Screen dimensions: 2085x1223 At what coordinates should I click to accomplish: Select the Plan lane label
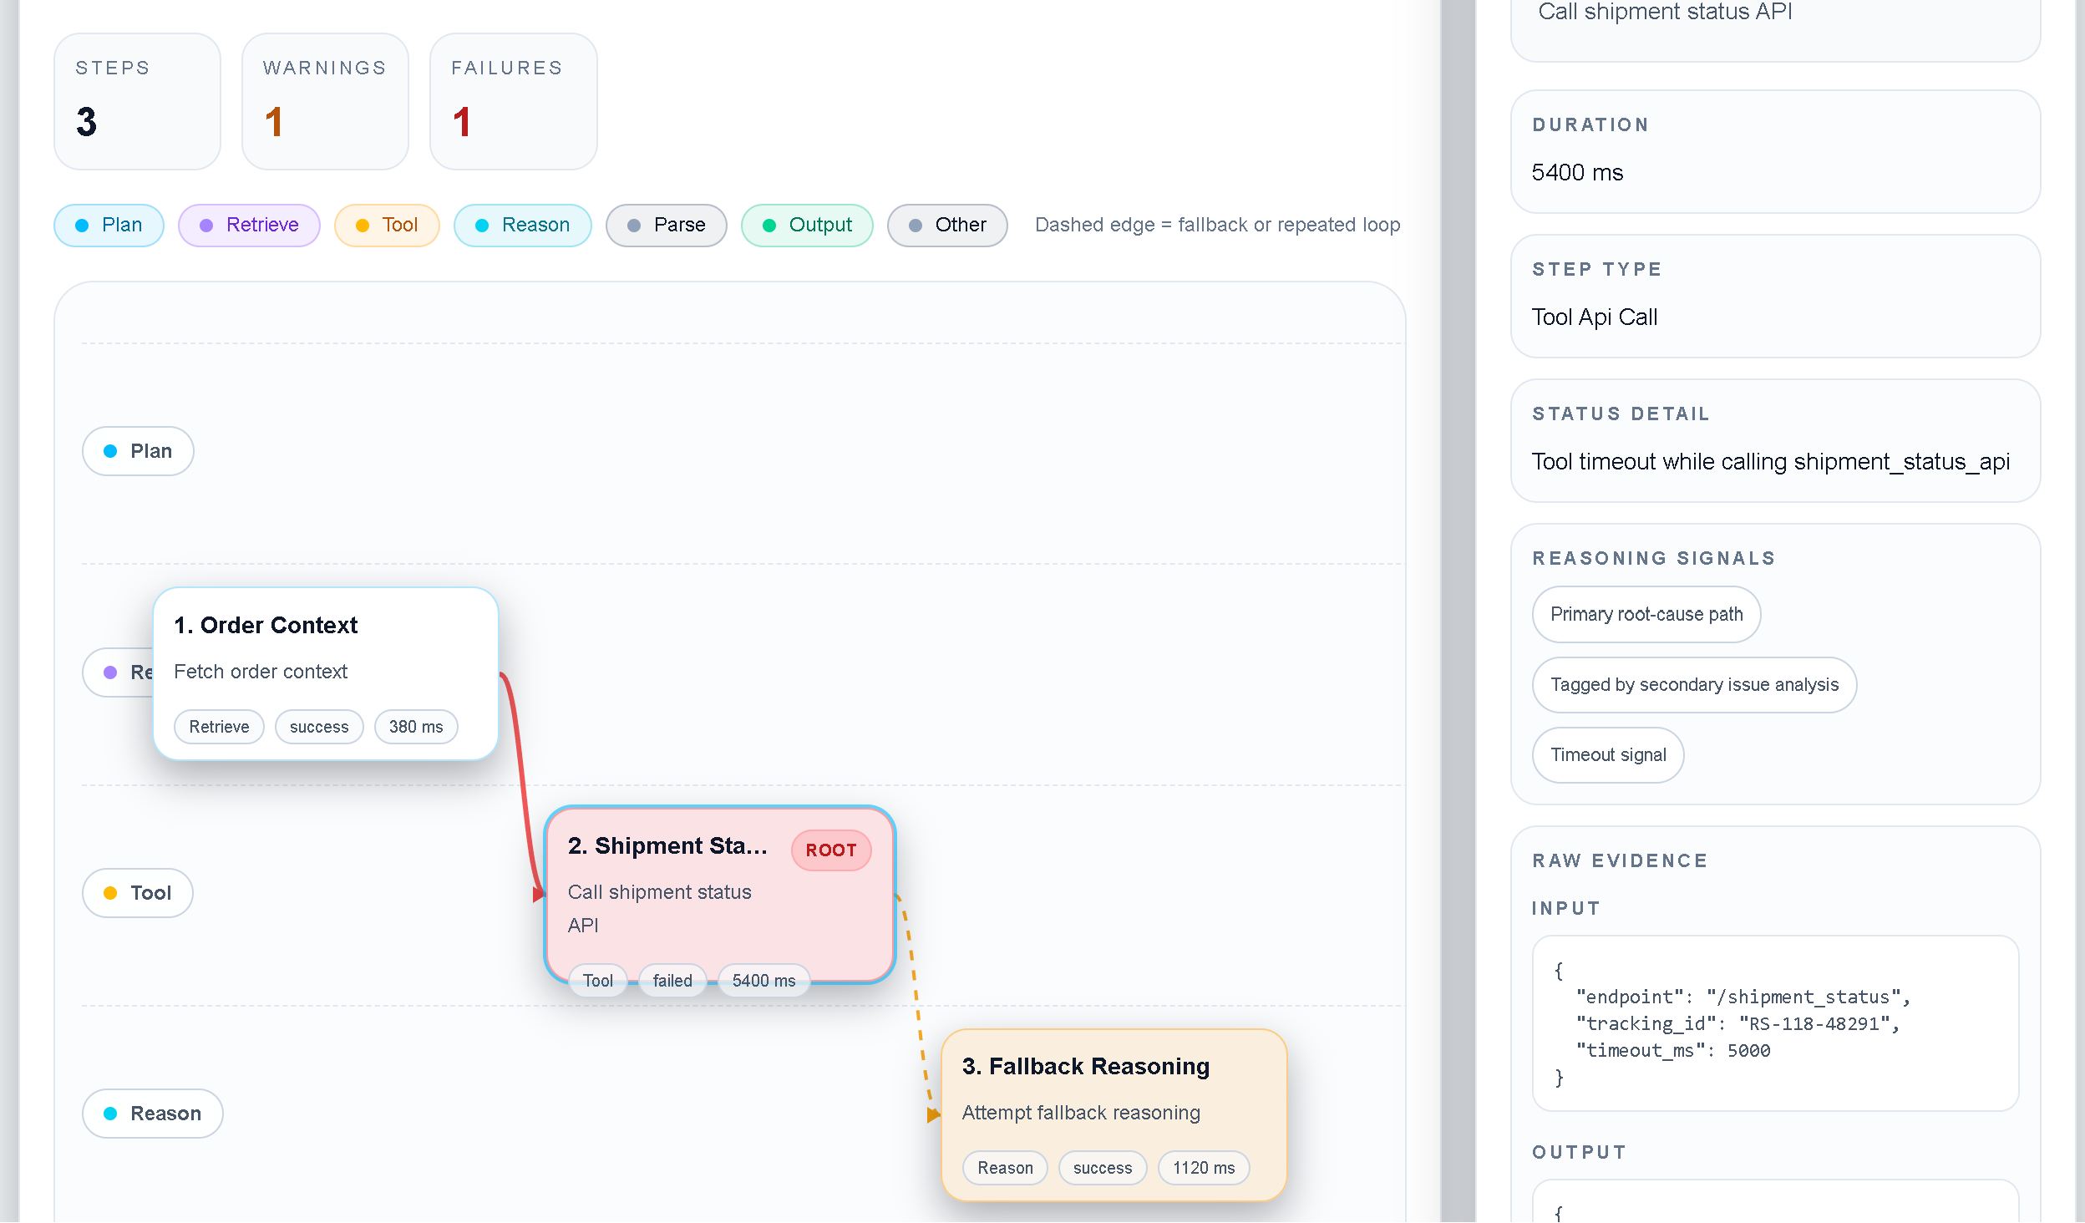(x=138, y=451)
